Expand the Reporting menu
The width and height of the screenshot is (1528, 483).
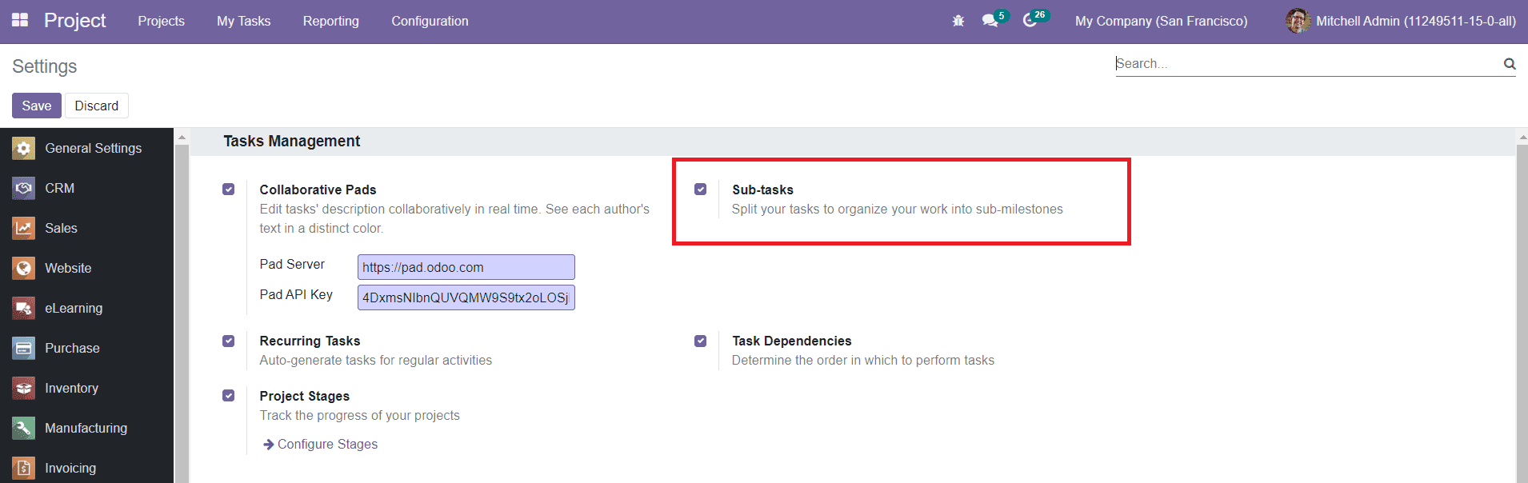click(x=330, y=21)
